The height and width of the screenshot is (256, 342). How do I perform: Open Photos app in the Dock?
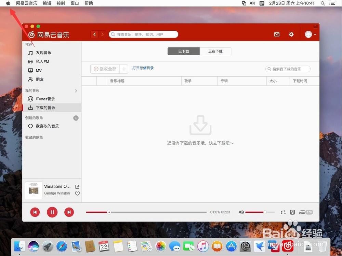[x=161, y=246]
